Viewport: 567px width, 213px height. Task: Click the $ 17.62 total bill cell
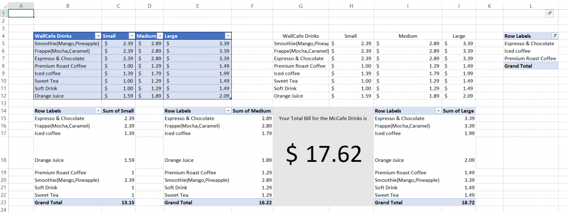323,155
